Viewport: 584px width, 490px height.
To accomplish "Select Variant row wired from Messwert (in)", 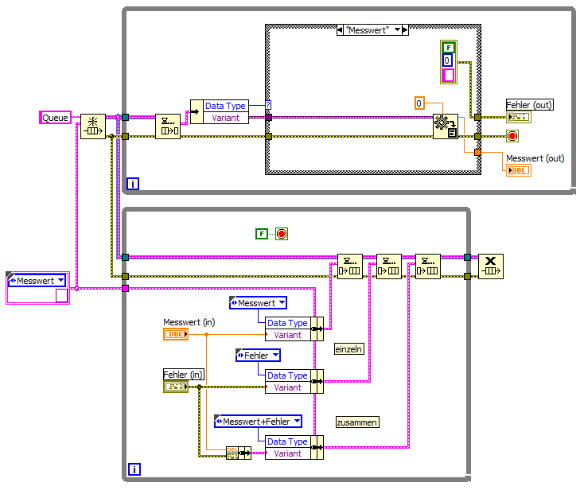I will [287, 335].
